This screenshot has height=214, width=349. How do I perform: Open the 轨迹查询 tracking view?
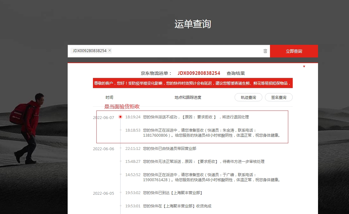click(248, 97)
